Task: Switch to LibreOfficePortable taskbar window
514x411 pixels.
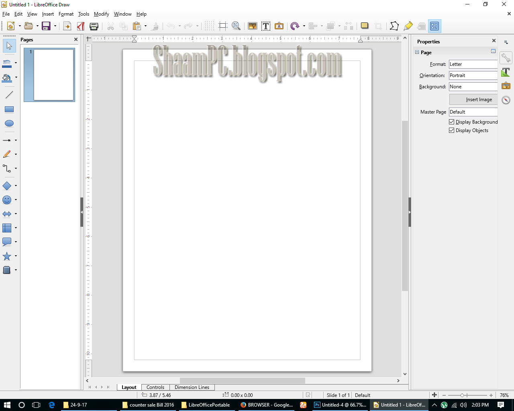Action: (x=206, y=405)
